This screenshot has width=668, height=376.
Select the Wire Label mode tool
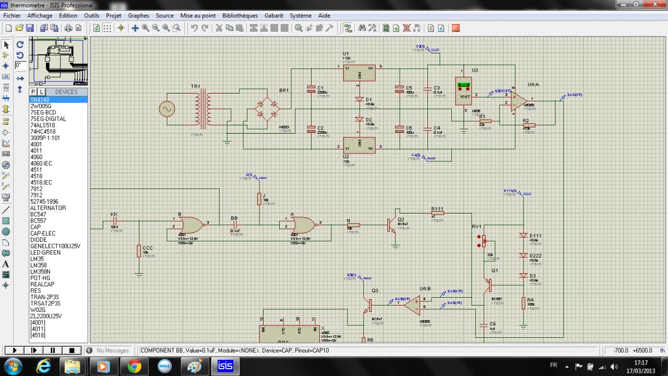(x=6, y=76)
